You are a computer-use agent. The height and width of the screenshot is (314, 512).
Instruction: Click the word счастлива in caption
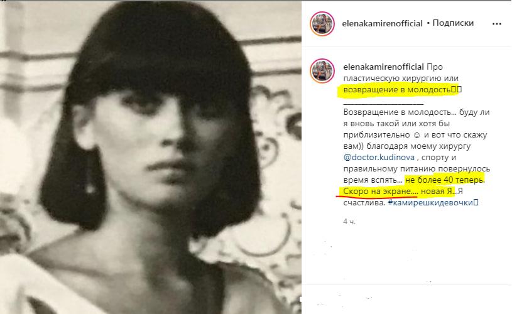tap(364, 203)
